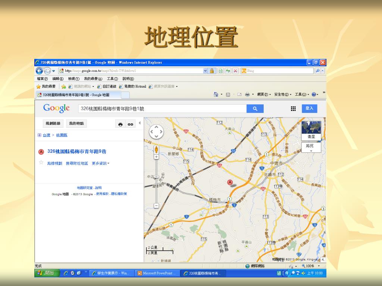Click the 我的地點 button

pos(76,124)
